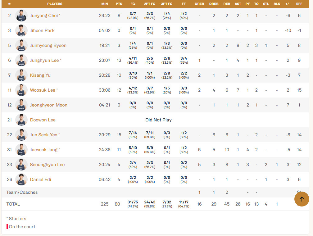This screenshot has height=236, width=313.
Task: Open Daniel Edi's player page
Action: click(40, 179)
